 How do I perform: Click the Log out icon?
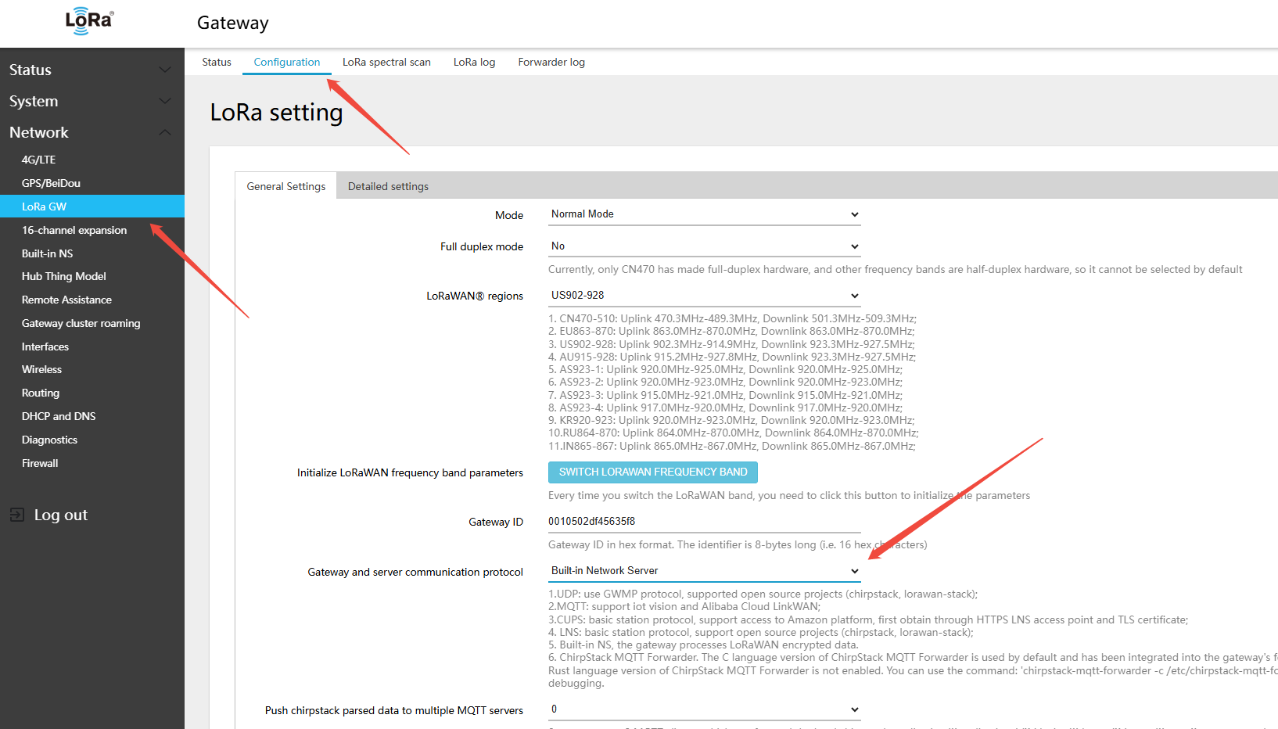16,515
